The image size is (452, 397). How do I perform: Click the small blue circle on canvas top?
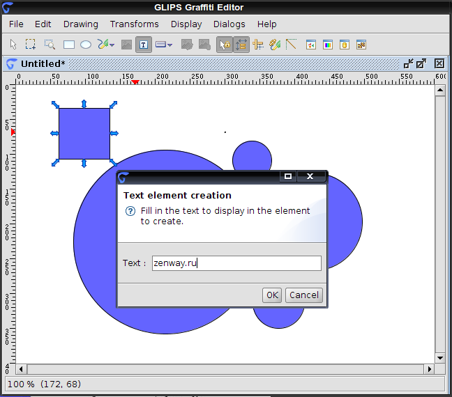[252, 155]
